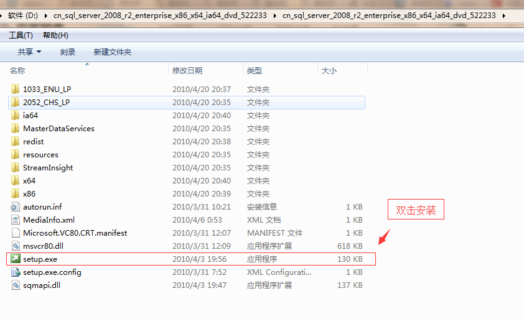Click the x86 folder icon
The image size is (524, 319).
click(x=15, y=193)
